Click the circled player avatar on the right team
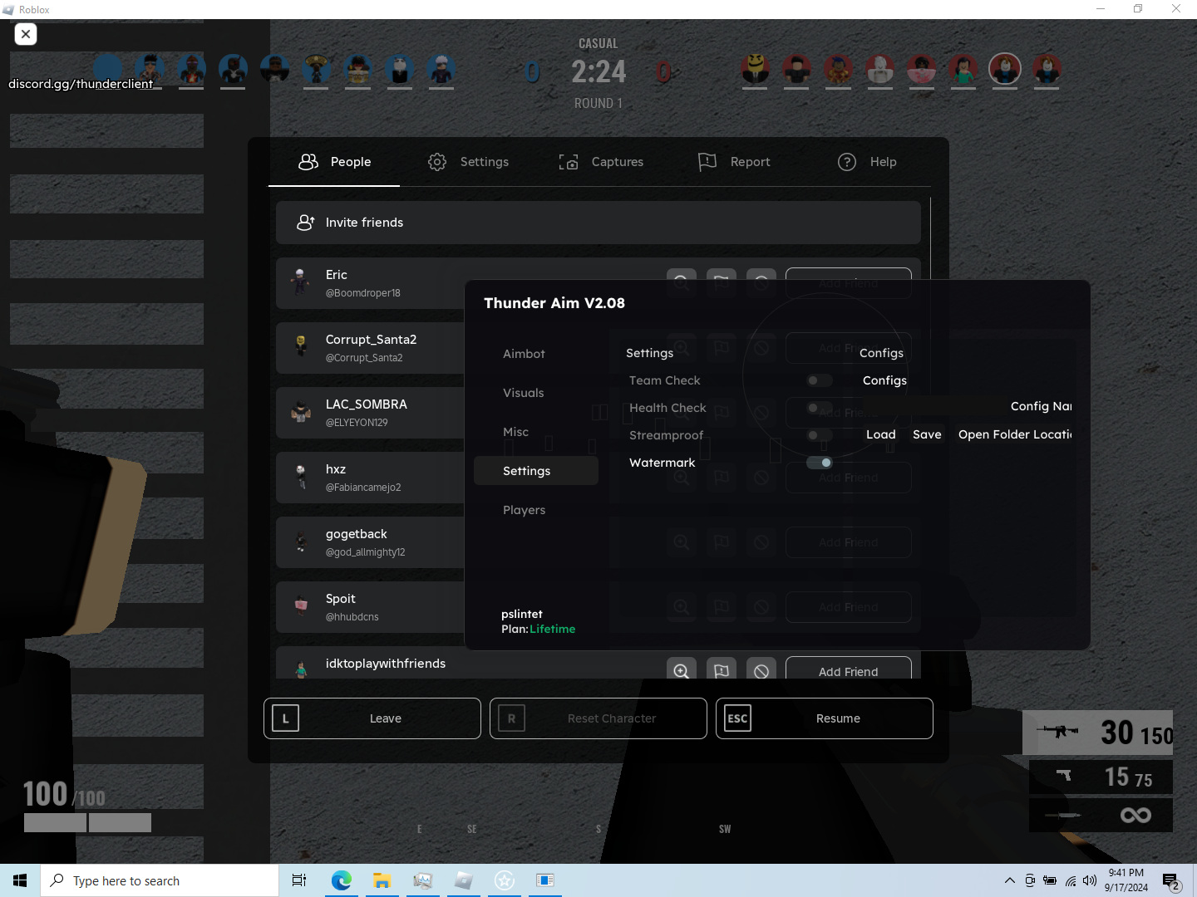This screenshot has height=897, width=1197. click(x=1005, y=69)
